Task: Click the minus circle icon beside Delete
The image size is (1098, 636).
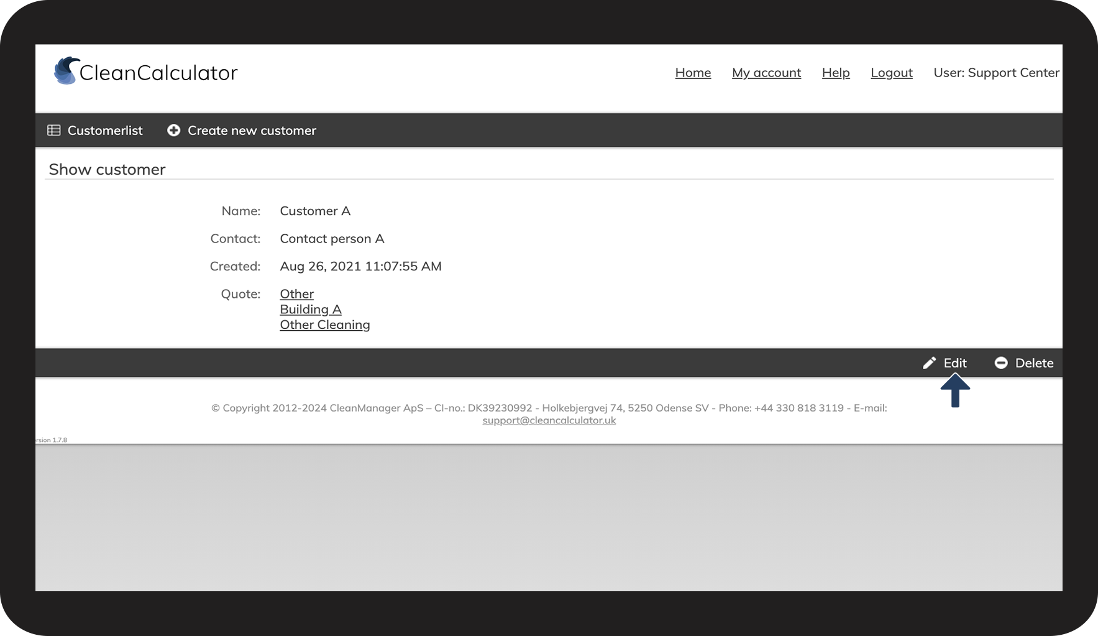Action: click(x=1000, y=363)
